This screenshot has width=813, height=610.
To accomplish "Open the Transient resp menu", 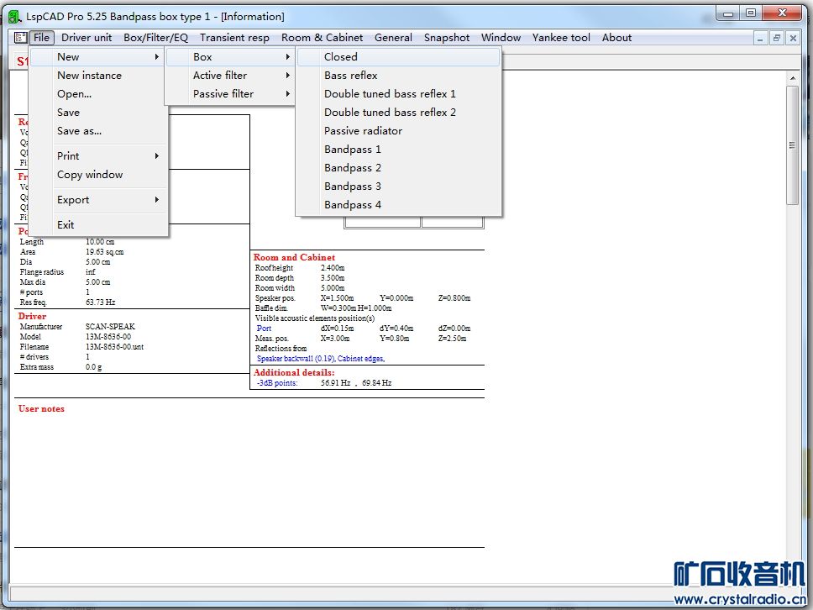I will coord(234,38).
